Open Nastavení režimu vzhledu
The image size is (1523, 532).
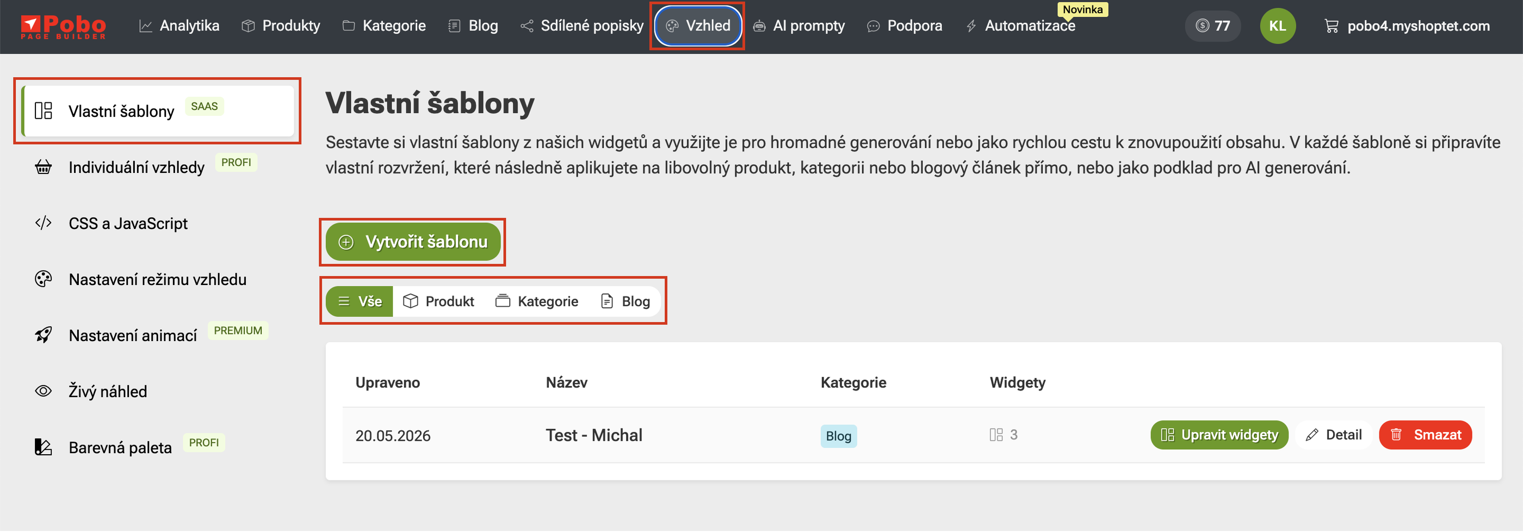click(x=157, y=280)
